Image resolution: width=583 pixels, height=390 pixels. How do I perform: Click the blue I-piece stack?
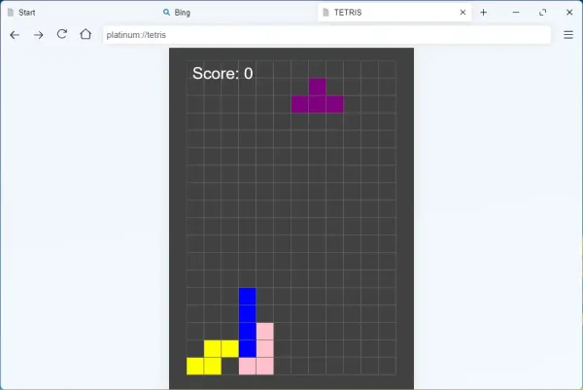(248, 322)
